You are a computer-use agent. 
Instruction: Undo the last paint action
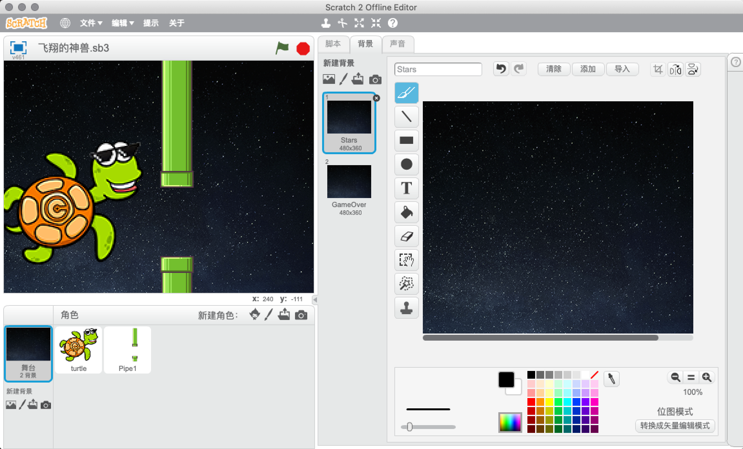pyautogui.click(x=501, y=69)
